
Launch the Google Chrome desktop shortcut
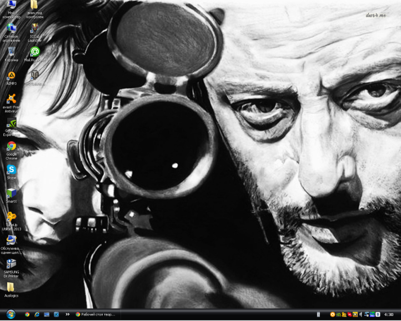[x=11, y=151]
